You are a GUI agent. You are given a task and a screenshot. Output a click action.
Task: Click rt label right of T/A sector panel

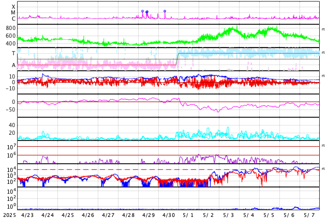click(x=323, y=52)
